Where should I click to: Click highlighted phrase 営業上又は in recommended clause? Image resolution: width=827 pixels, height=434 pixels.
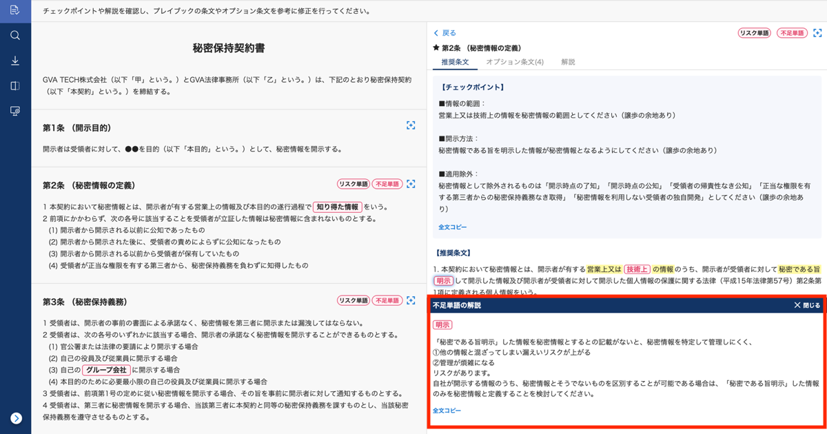[x=604, y=269]
